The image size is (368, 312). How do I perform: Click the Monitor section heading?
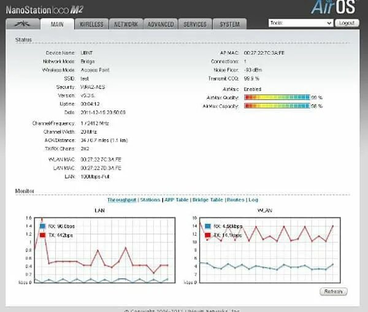[25, 191]
